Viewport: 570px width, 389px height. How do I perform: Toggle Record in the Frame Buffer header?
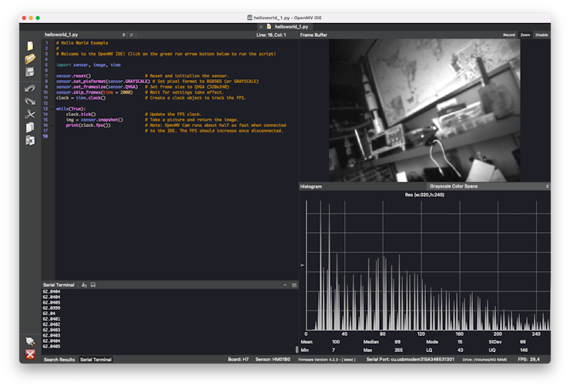(x=509, y=35)
